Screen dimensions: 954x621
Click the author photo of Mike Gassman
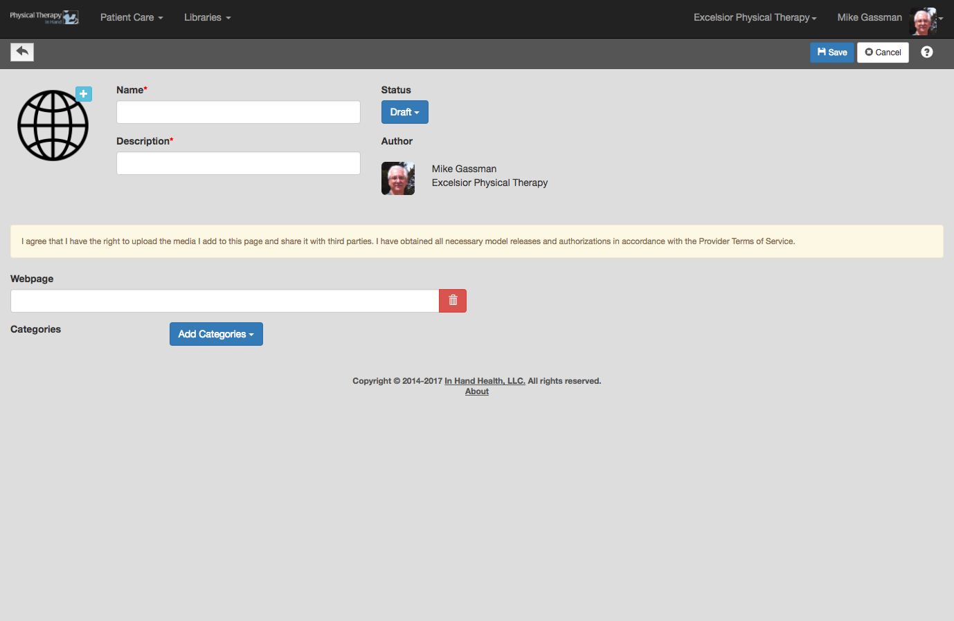(398, 178)
